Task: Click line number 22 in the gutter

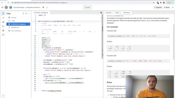Action: [x=35, y=60]
